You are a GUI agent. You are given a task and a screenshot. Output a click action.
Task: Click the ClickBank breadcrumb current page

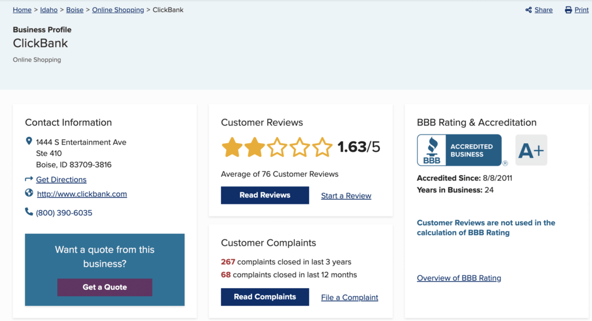[168, 10]
